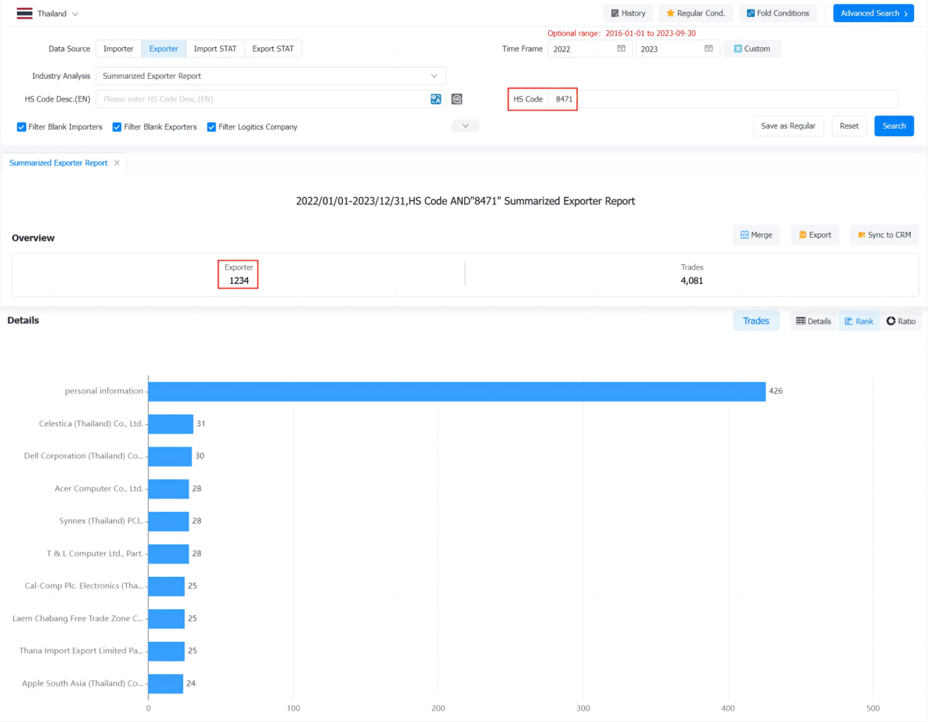Click the Apple South Asia (Thailand) bar

tap(166, 684)
